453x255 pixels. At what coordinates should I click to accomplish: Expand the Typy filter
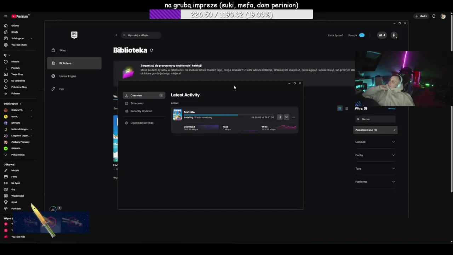375,169
